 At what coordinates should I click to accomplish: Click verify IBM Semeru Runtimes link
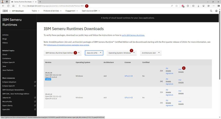tap(133, 35)
